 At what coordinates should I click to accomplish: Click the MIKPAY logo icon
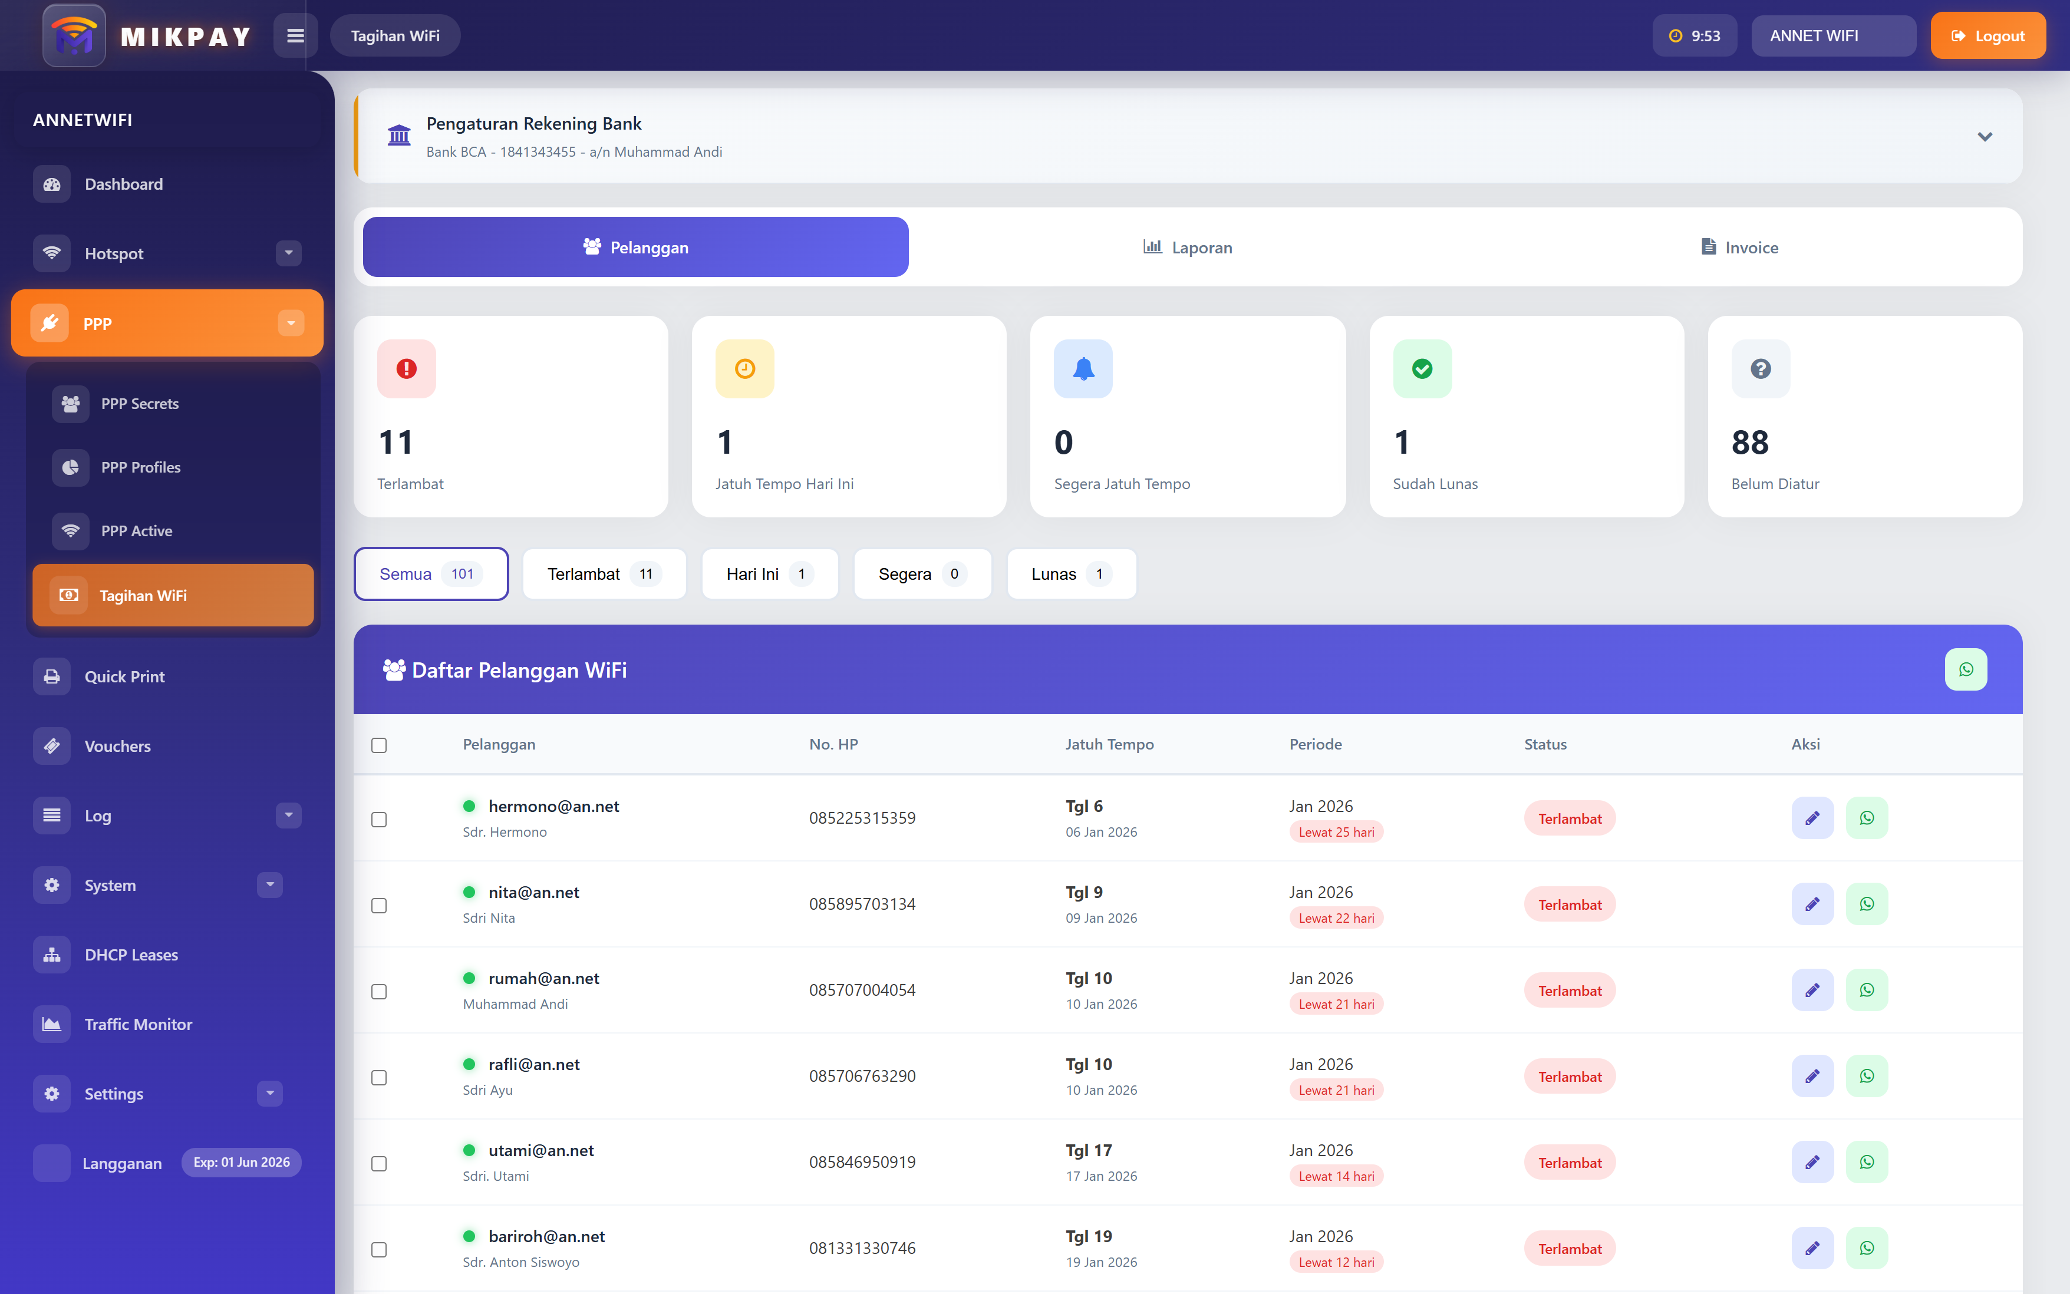click(x=74, y=36)
